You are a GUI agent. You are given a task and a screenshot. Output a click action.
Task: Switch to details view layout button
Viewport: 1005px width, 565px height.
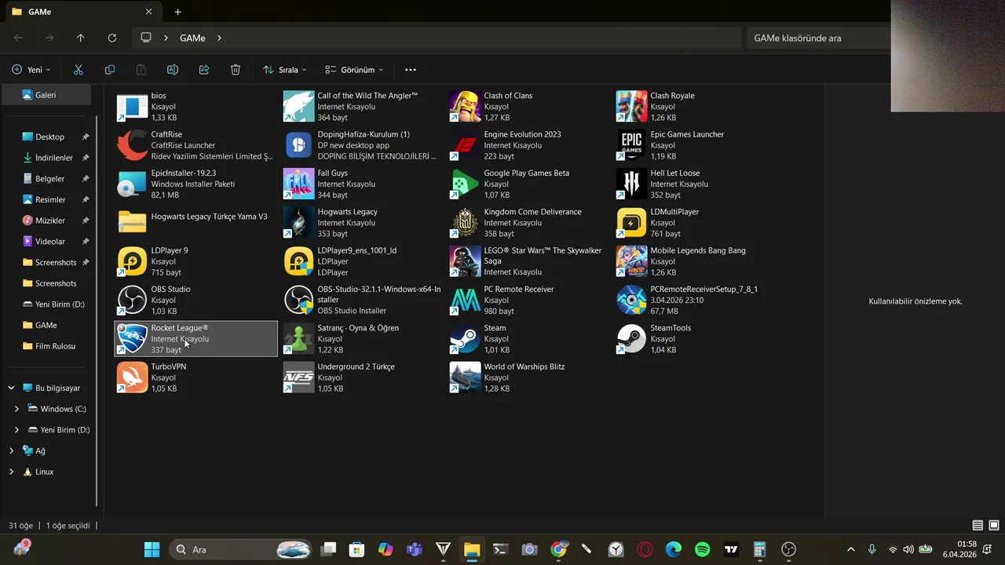pyautogui.click(x=978, y=525)
